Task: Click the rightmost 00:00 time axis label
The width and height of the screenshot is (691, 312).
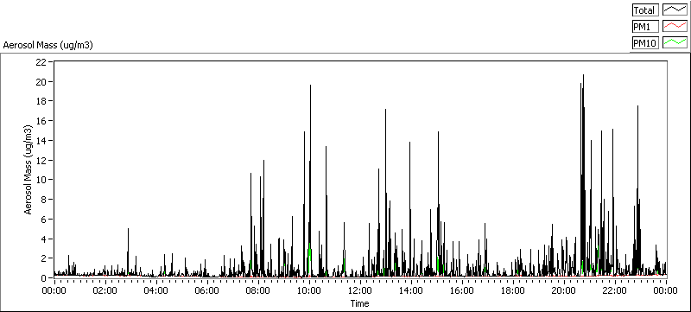Action: click(x=666, y=290)
